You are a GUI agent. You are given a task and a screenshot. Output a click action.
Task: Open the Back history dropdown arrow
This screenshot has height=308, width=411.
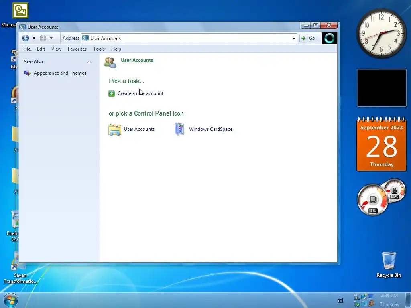pos(34,38)
